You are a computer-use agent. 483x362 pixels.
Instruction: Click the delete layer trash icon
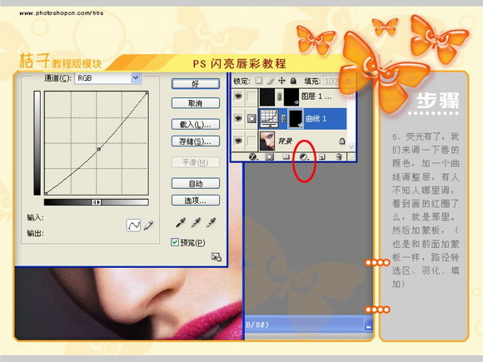[x=339, y=157]
